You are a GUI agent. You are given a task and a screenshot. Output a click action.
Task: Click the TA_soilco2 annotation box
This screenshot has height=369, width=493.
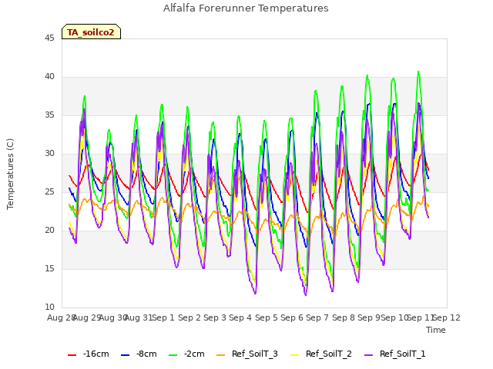click(91, 32)
